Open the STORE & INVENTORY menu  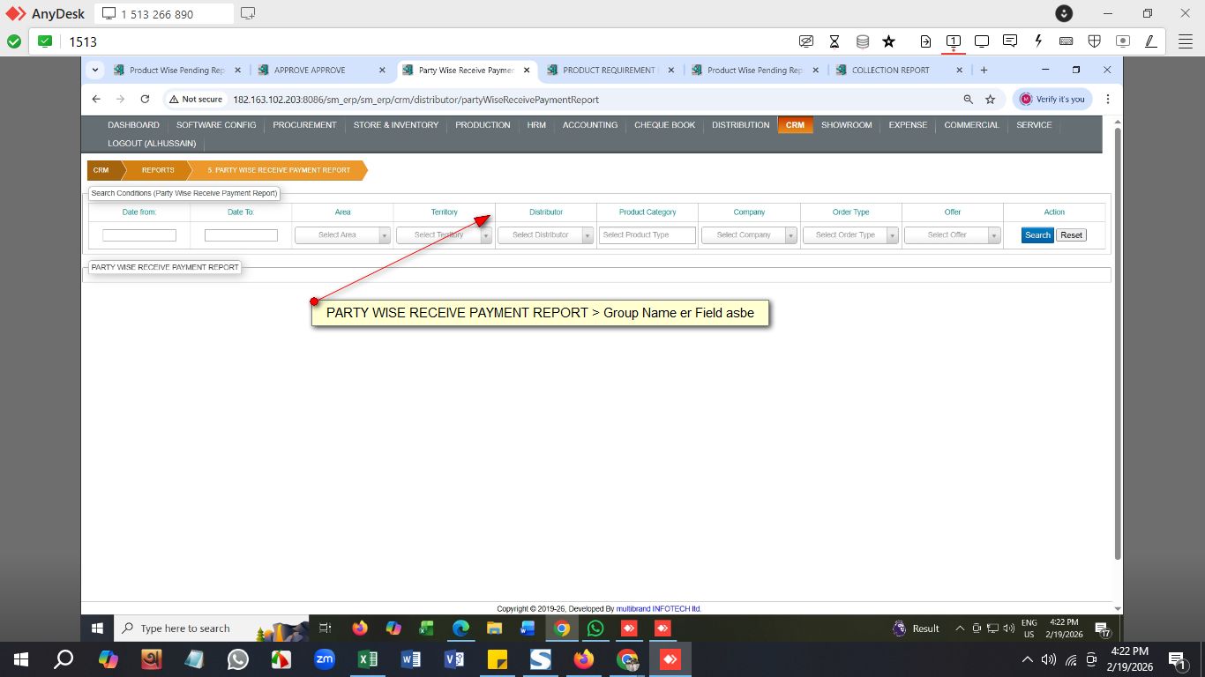click(396, 125)
